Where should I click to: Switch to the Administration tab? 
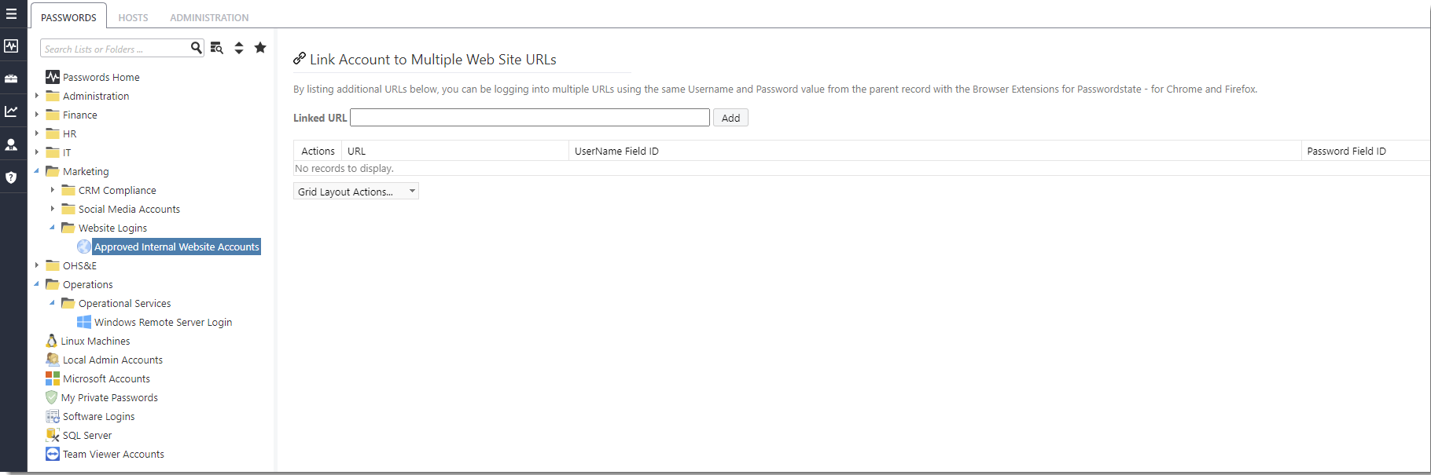pyautogui.click(x=209, y=17)
